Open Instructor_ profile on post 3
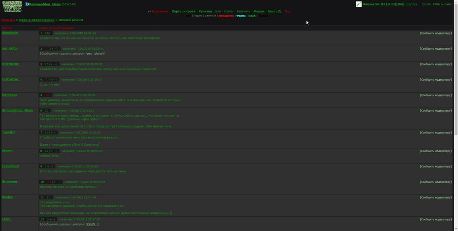This screenshot has width=458, height=231. 10,64
